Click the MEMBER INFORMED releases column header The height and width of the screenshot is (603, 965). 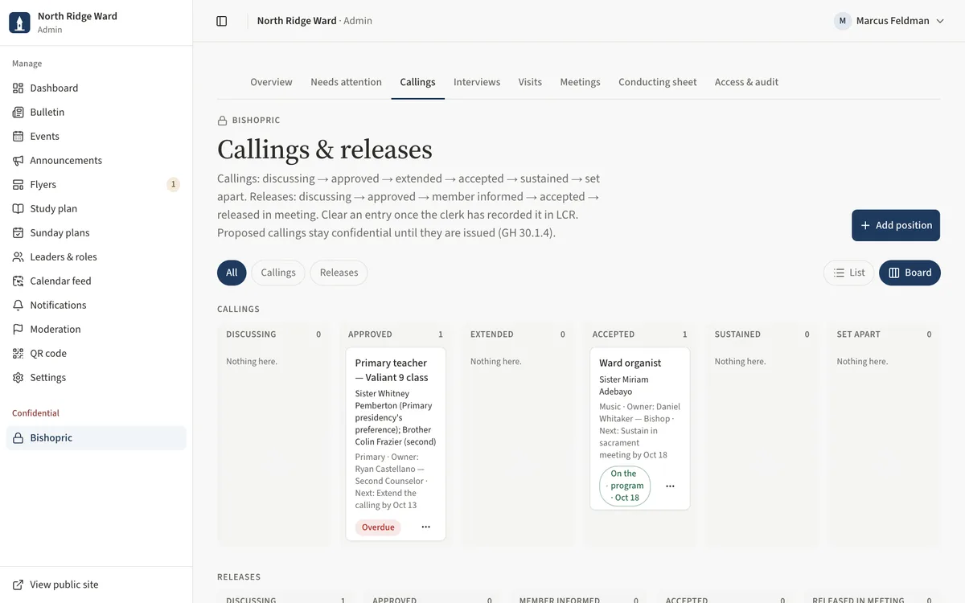point(560,600)
